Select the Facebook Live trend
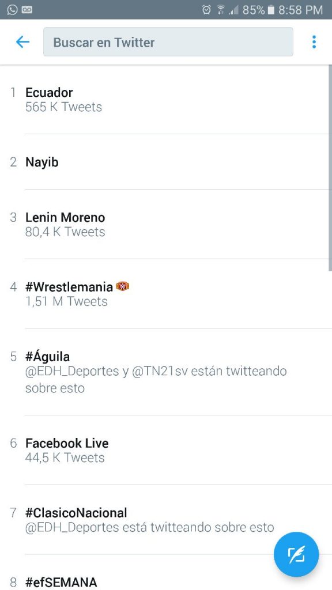This screenshot has height=590, width=332. tap(166, 450)
